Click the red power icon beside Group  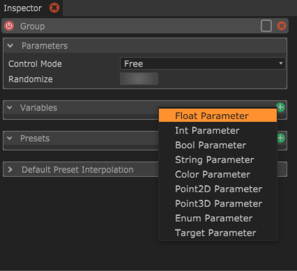(9, 26)
